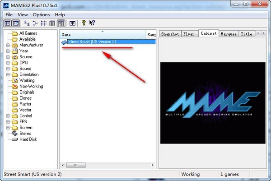Switch to details view icon

(x=52, y=23)
